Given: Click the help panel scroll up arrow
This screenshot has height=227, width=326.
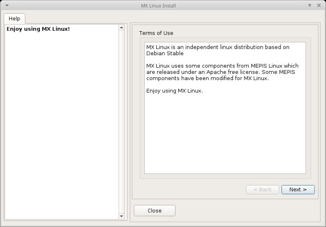Looking at the screenshot, I should (122, 27).
